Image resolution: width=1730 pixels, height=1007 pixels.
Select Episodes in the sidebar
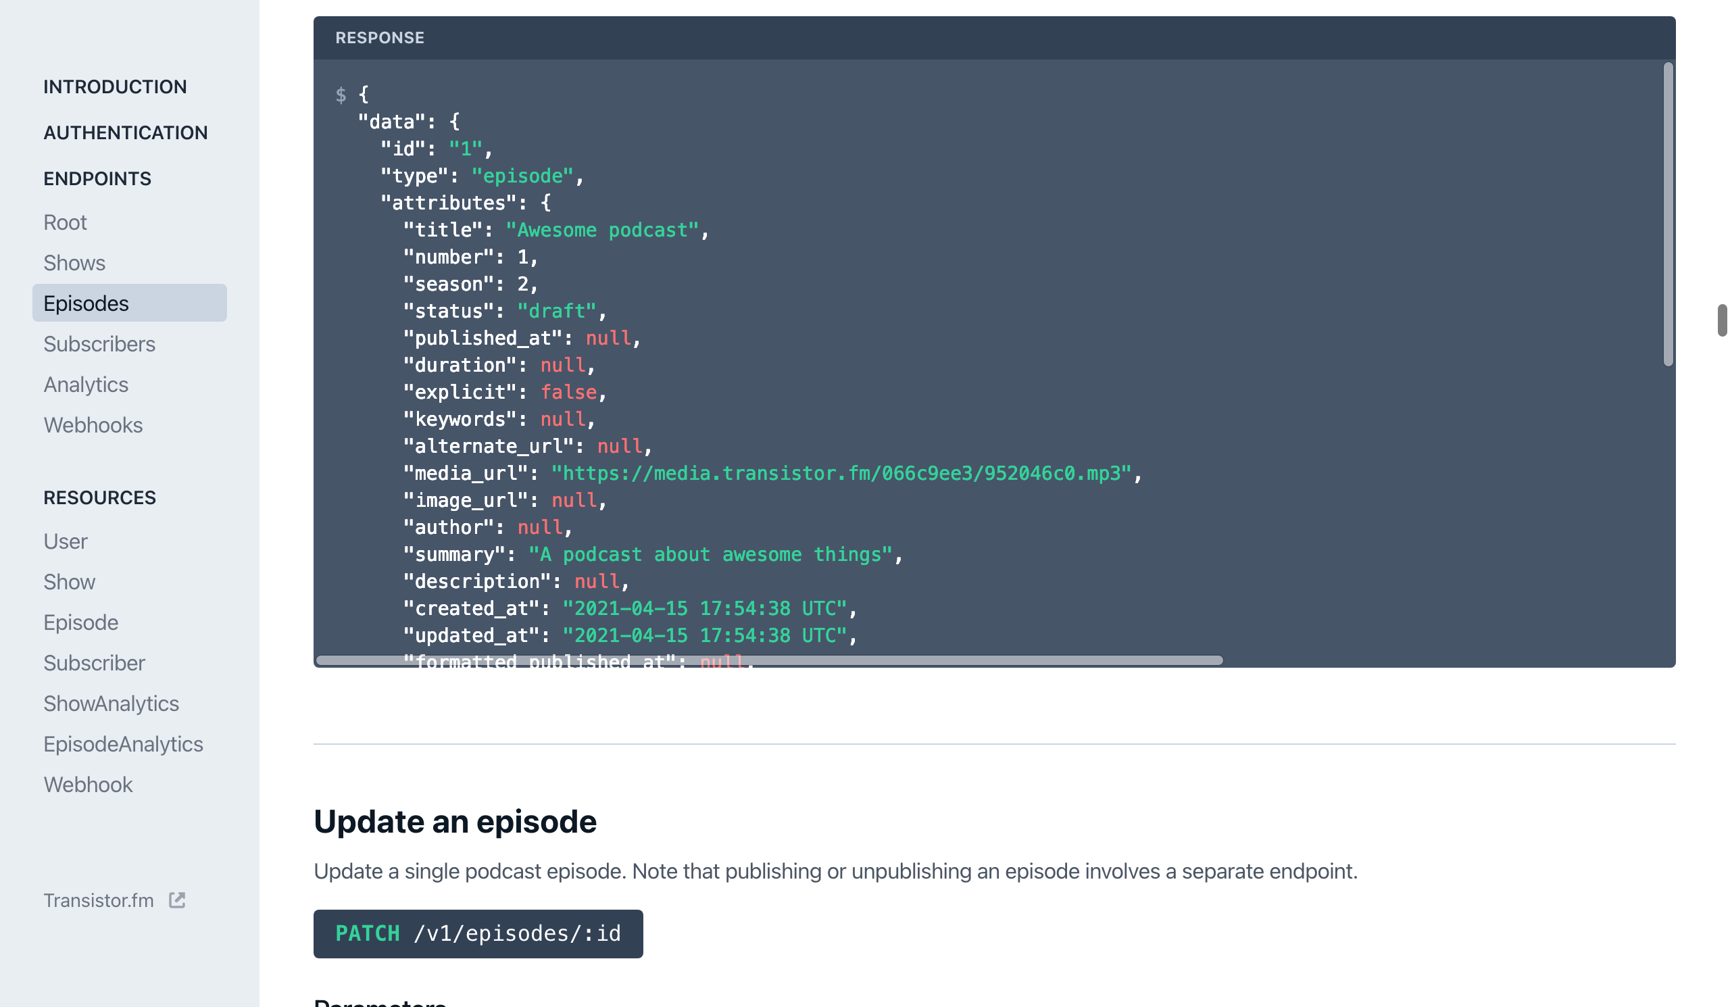(86, 303)
